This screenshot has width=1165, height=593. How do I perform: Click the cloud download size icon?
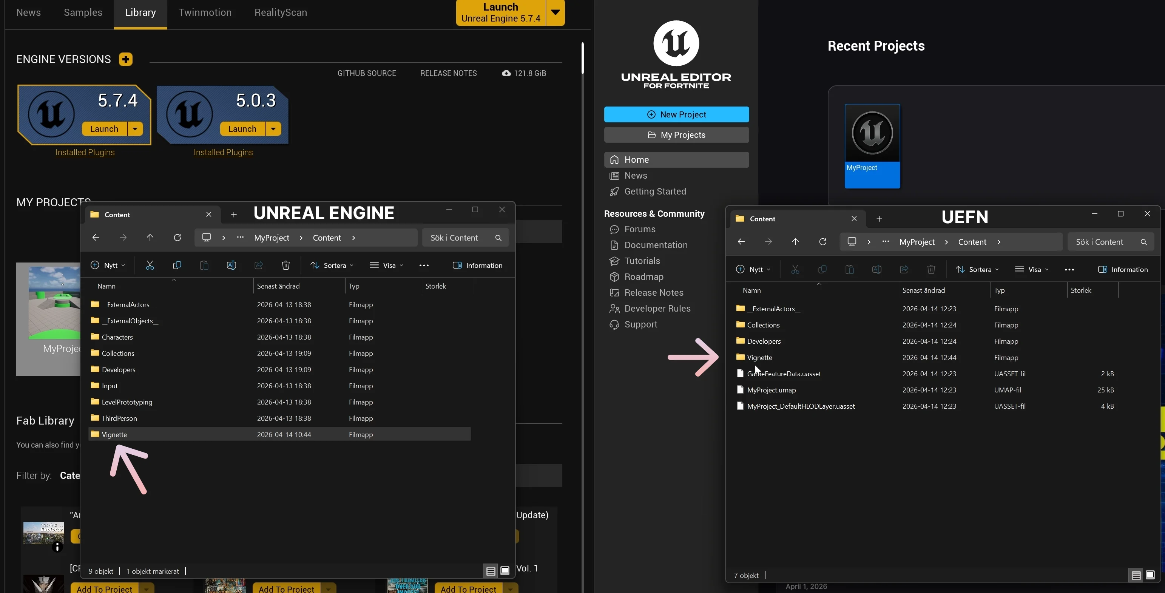(506, 73)
